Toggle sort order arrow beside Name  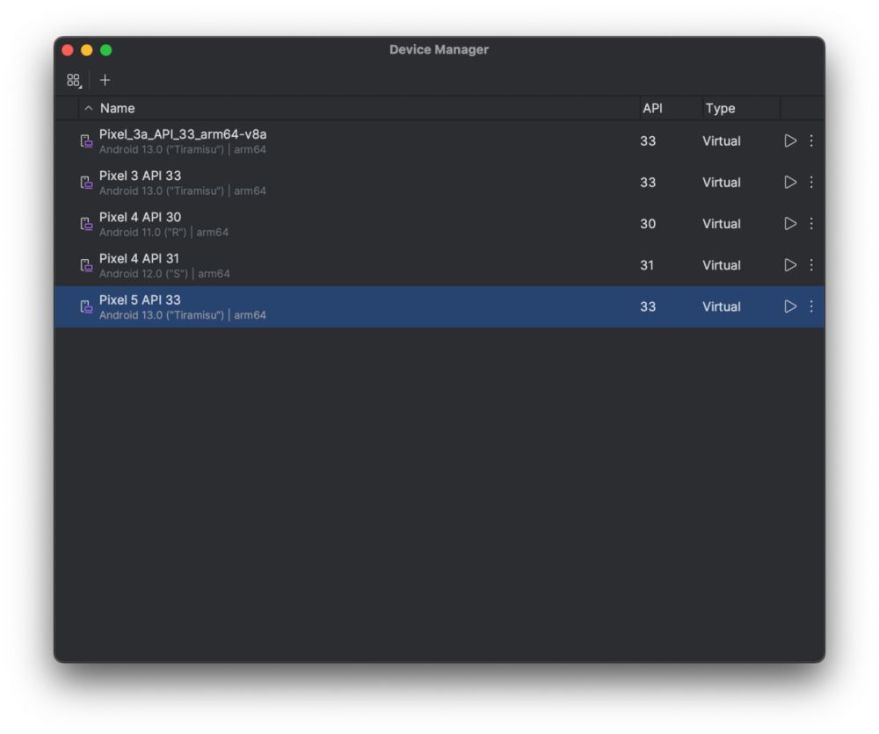click(x=88, y=108)
